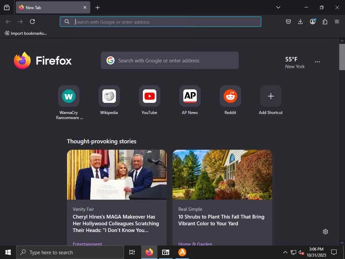Click the magnifier icon in address bar
The image size is (345, 259).
tap(67, 22)
